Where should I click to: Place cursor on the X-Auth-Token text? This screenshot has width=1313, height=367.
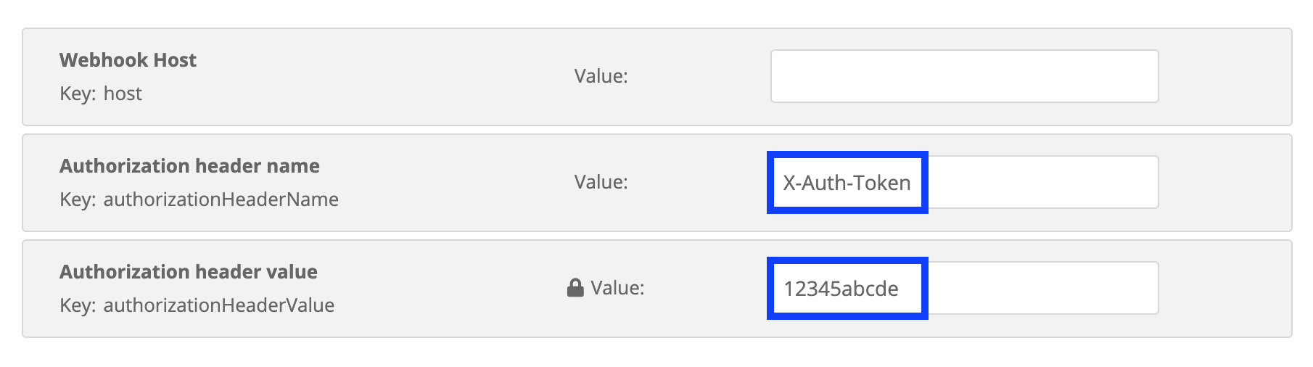click(847, 183)
